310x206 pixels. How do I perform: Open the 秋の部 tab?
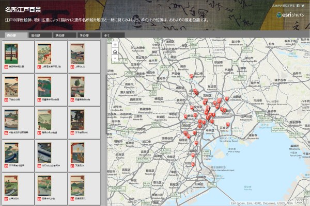point(60,35)
